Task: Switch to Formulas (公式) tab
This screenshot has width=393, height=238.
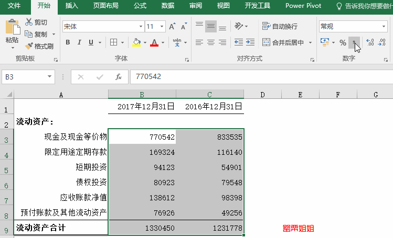Action: coord(140,6)
